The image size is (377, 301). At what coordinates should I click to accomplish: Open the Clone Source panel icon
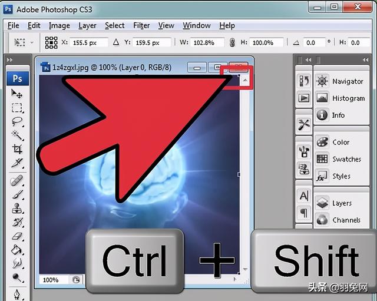coord(304,169)
